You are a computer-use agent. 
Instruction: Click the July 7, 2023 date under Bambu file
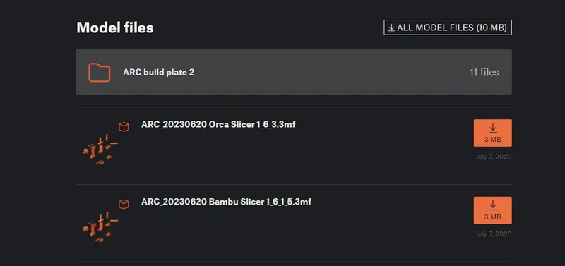click(493, 234)
